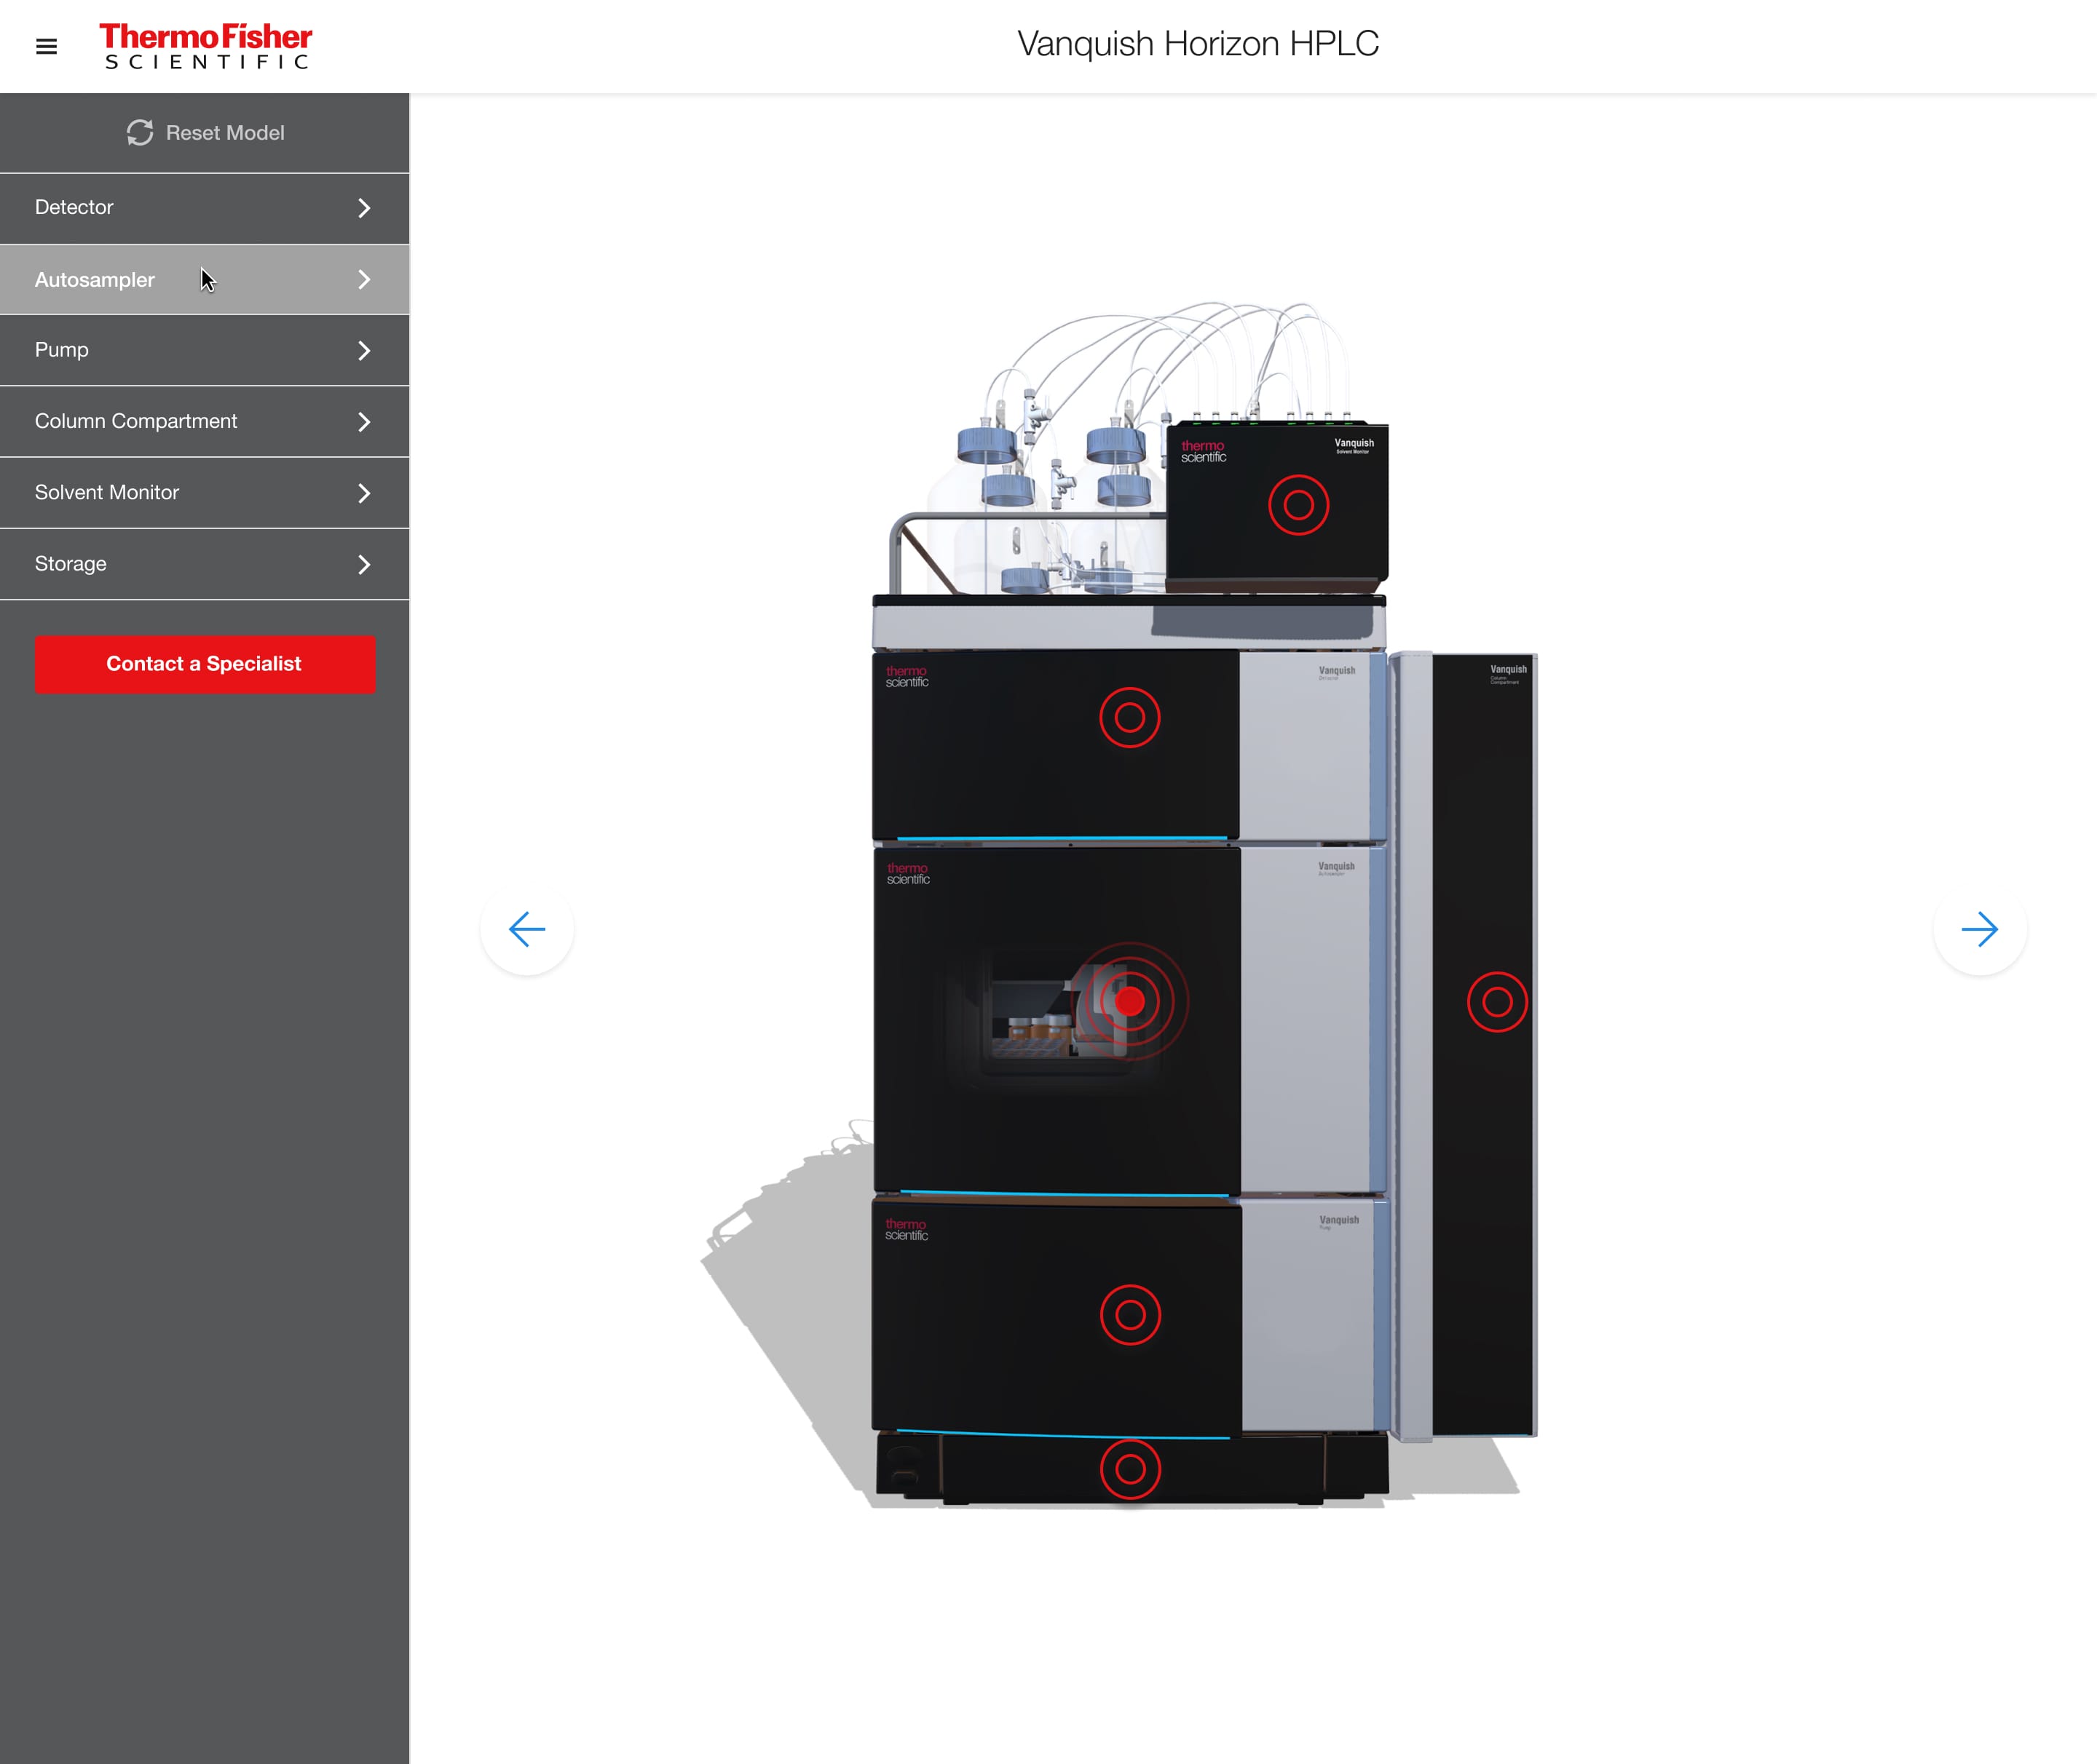Click the right navigation arrow

coord(1981,928)
